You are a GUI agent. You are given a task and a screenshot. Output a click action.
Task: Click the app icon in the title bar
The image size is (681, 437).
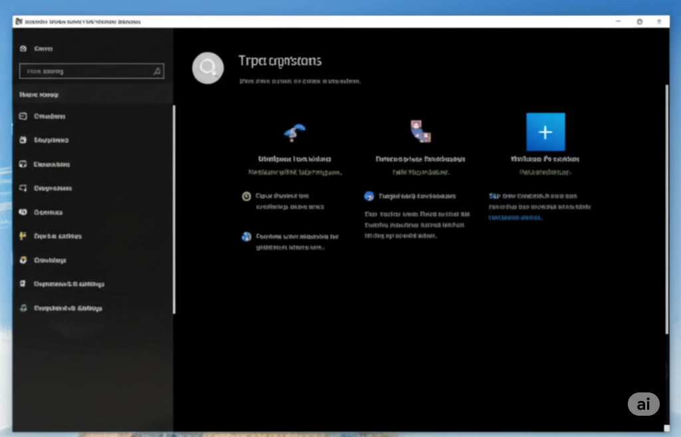pyautogui.click(x=19, y=21)
